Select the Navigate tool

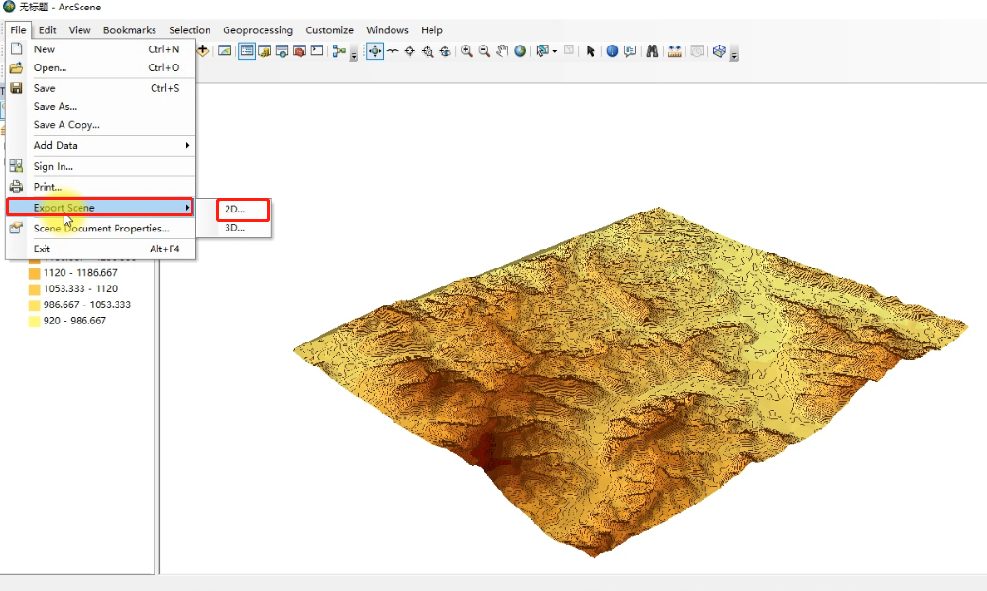[x=374, y=51]
